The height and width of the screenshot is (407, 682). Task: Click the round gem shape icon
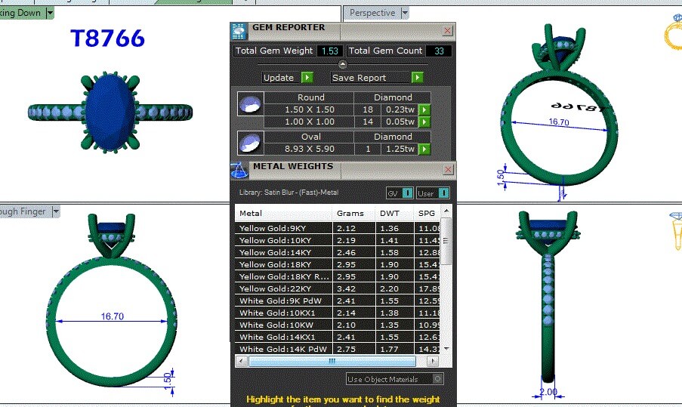click(248, 103)
